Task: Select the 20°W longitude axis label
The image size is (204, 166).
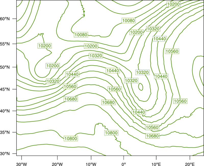Action: click(57, 164)
